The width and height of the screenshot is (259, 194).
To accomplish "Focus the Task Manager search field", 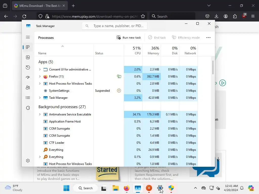I will click(115, 26).
